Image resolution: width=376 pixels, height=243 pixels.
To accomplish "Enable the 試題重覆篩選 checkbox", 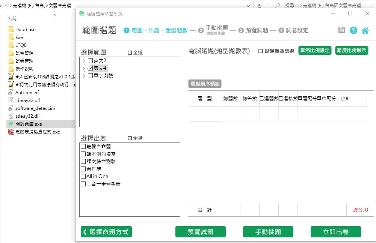I will [261, 51].
